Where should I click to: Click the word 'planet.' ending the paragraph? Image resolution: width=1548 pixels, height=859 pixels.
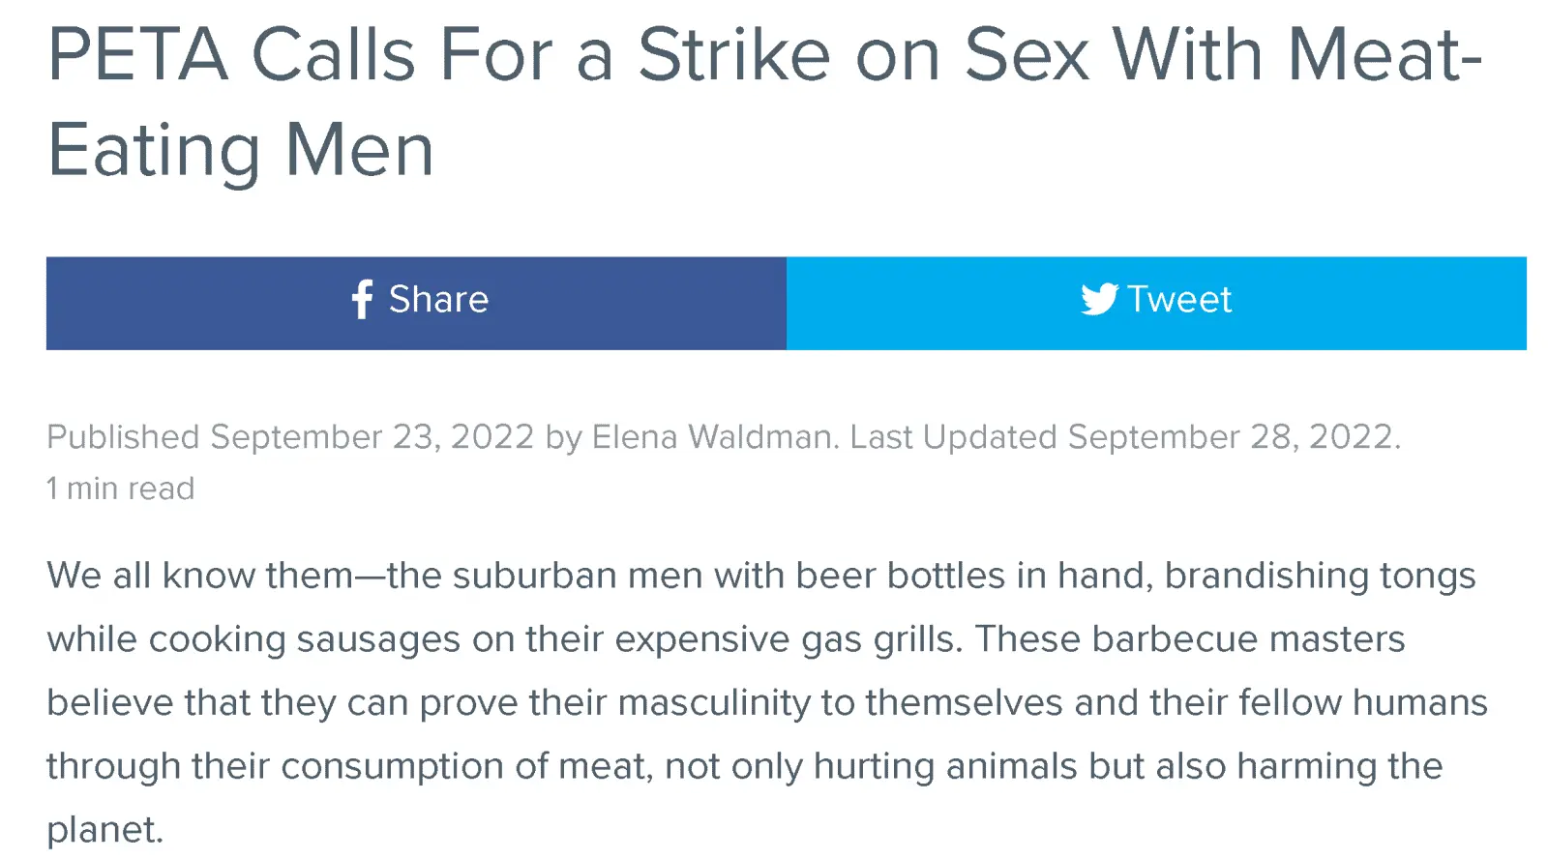click(x=105, y=830)
